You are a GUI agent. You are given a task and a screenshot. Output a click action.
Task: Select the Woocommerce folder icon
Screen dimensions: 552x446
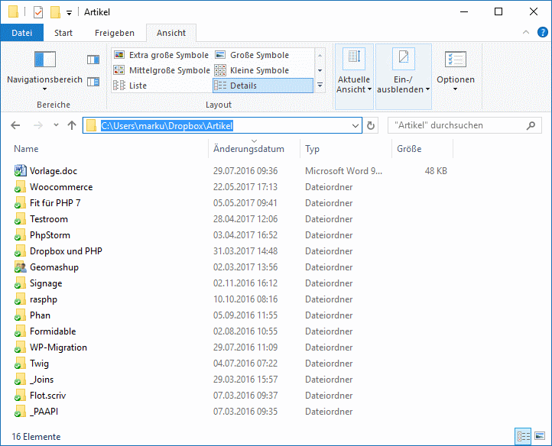[20, 187]
